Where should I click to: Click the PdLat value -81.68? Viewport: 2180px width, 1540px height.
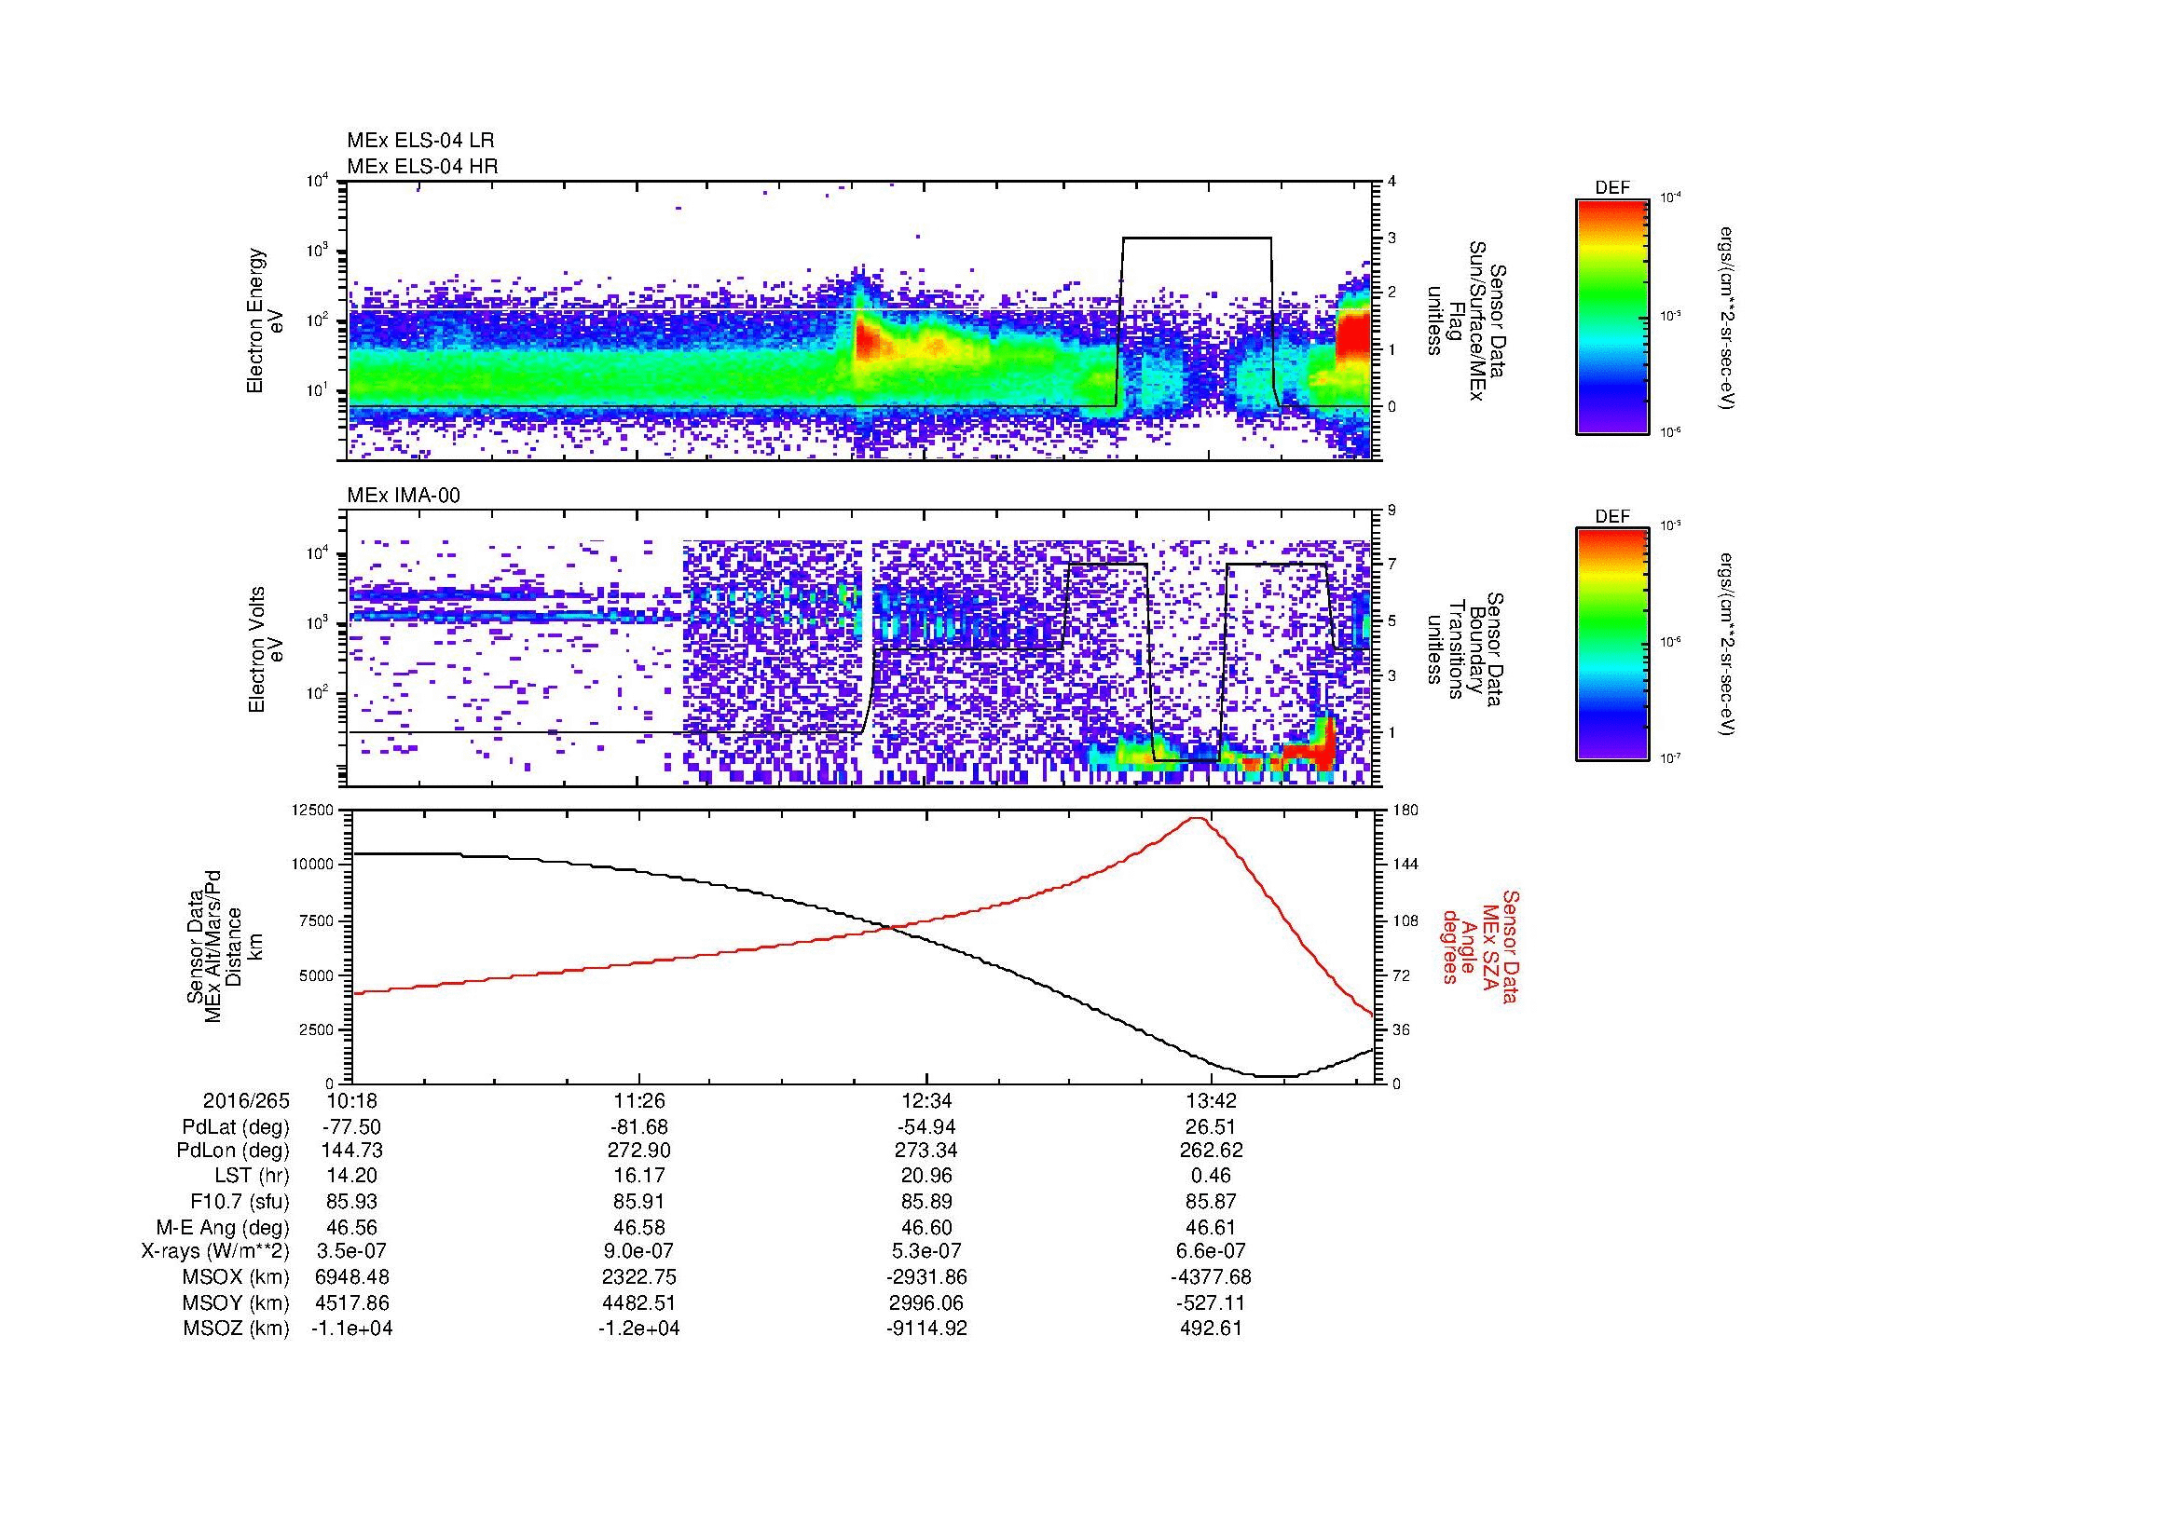639,1127
